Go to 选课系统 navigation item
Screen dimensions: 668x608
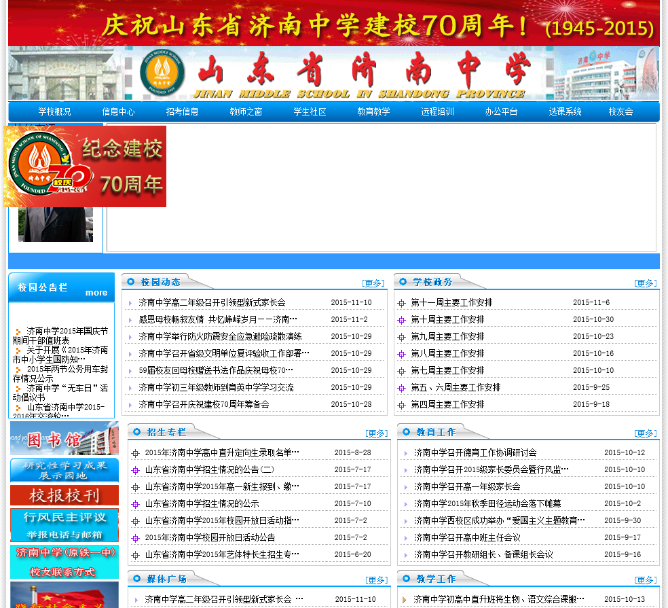[x=565, y=111]
